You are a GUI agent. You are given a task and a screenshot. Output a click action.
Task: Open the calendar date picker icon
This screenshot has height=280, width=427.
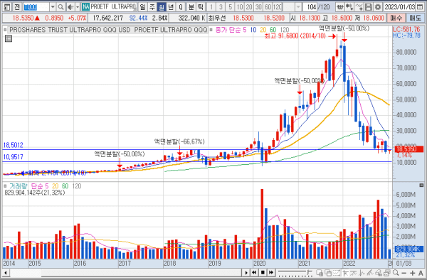tap(420, 7)
